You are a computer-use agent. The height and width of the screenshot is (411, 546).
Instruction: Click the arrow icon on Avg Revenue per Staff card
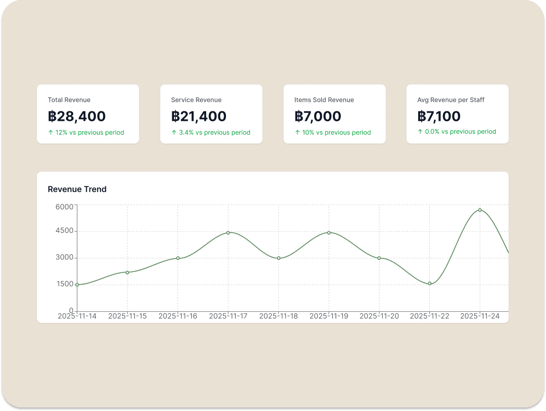click(x=420, y=131)
